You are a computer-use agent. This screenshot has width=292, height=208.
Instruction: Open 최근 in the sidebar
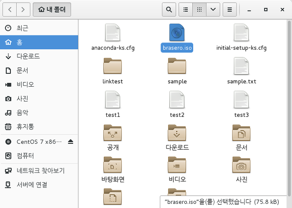[x=39, y=28]
